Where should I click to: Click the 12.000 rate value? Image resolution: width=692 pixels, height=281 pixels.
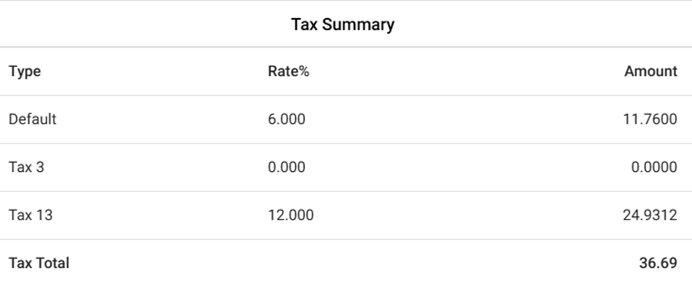290,215
